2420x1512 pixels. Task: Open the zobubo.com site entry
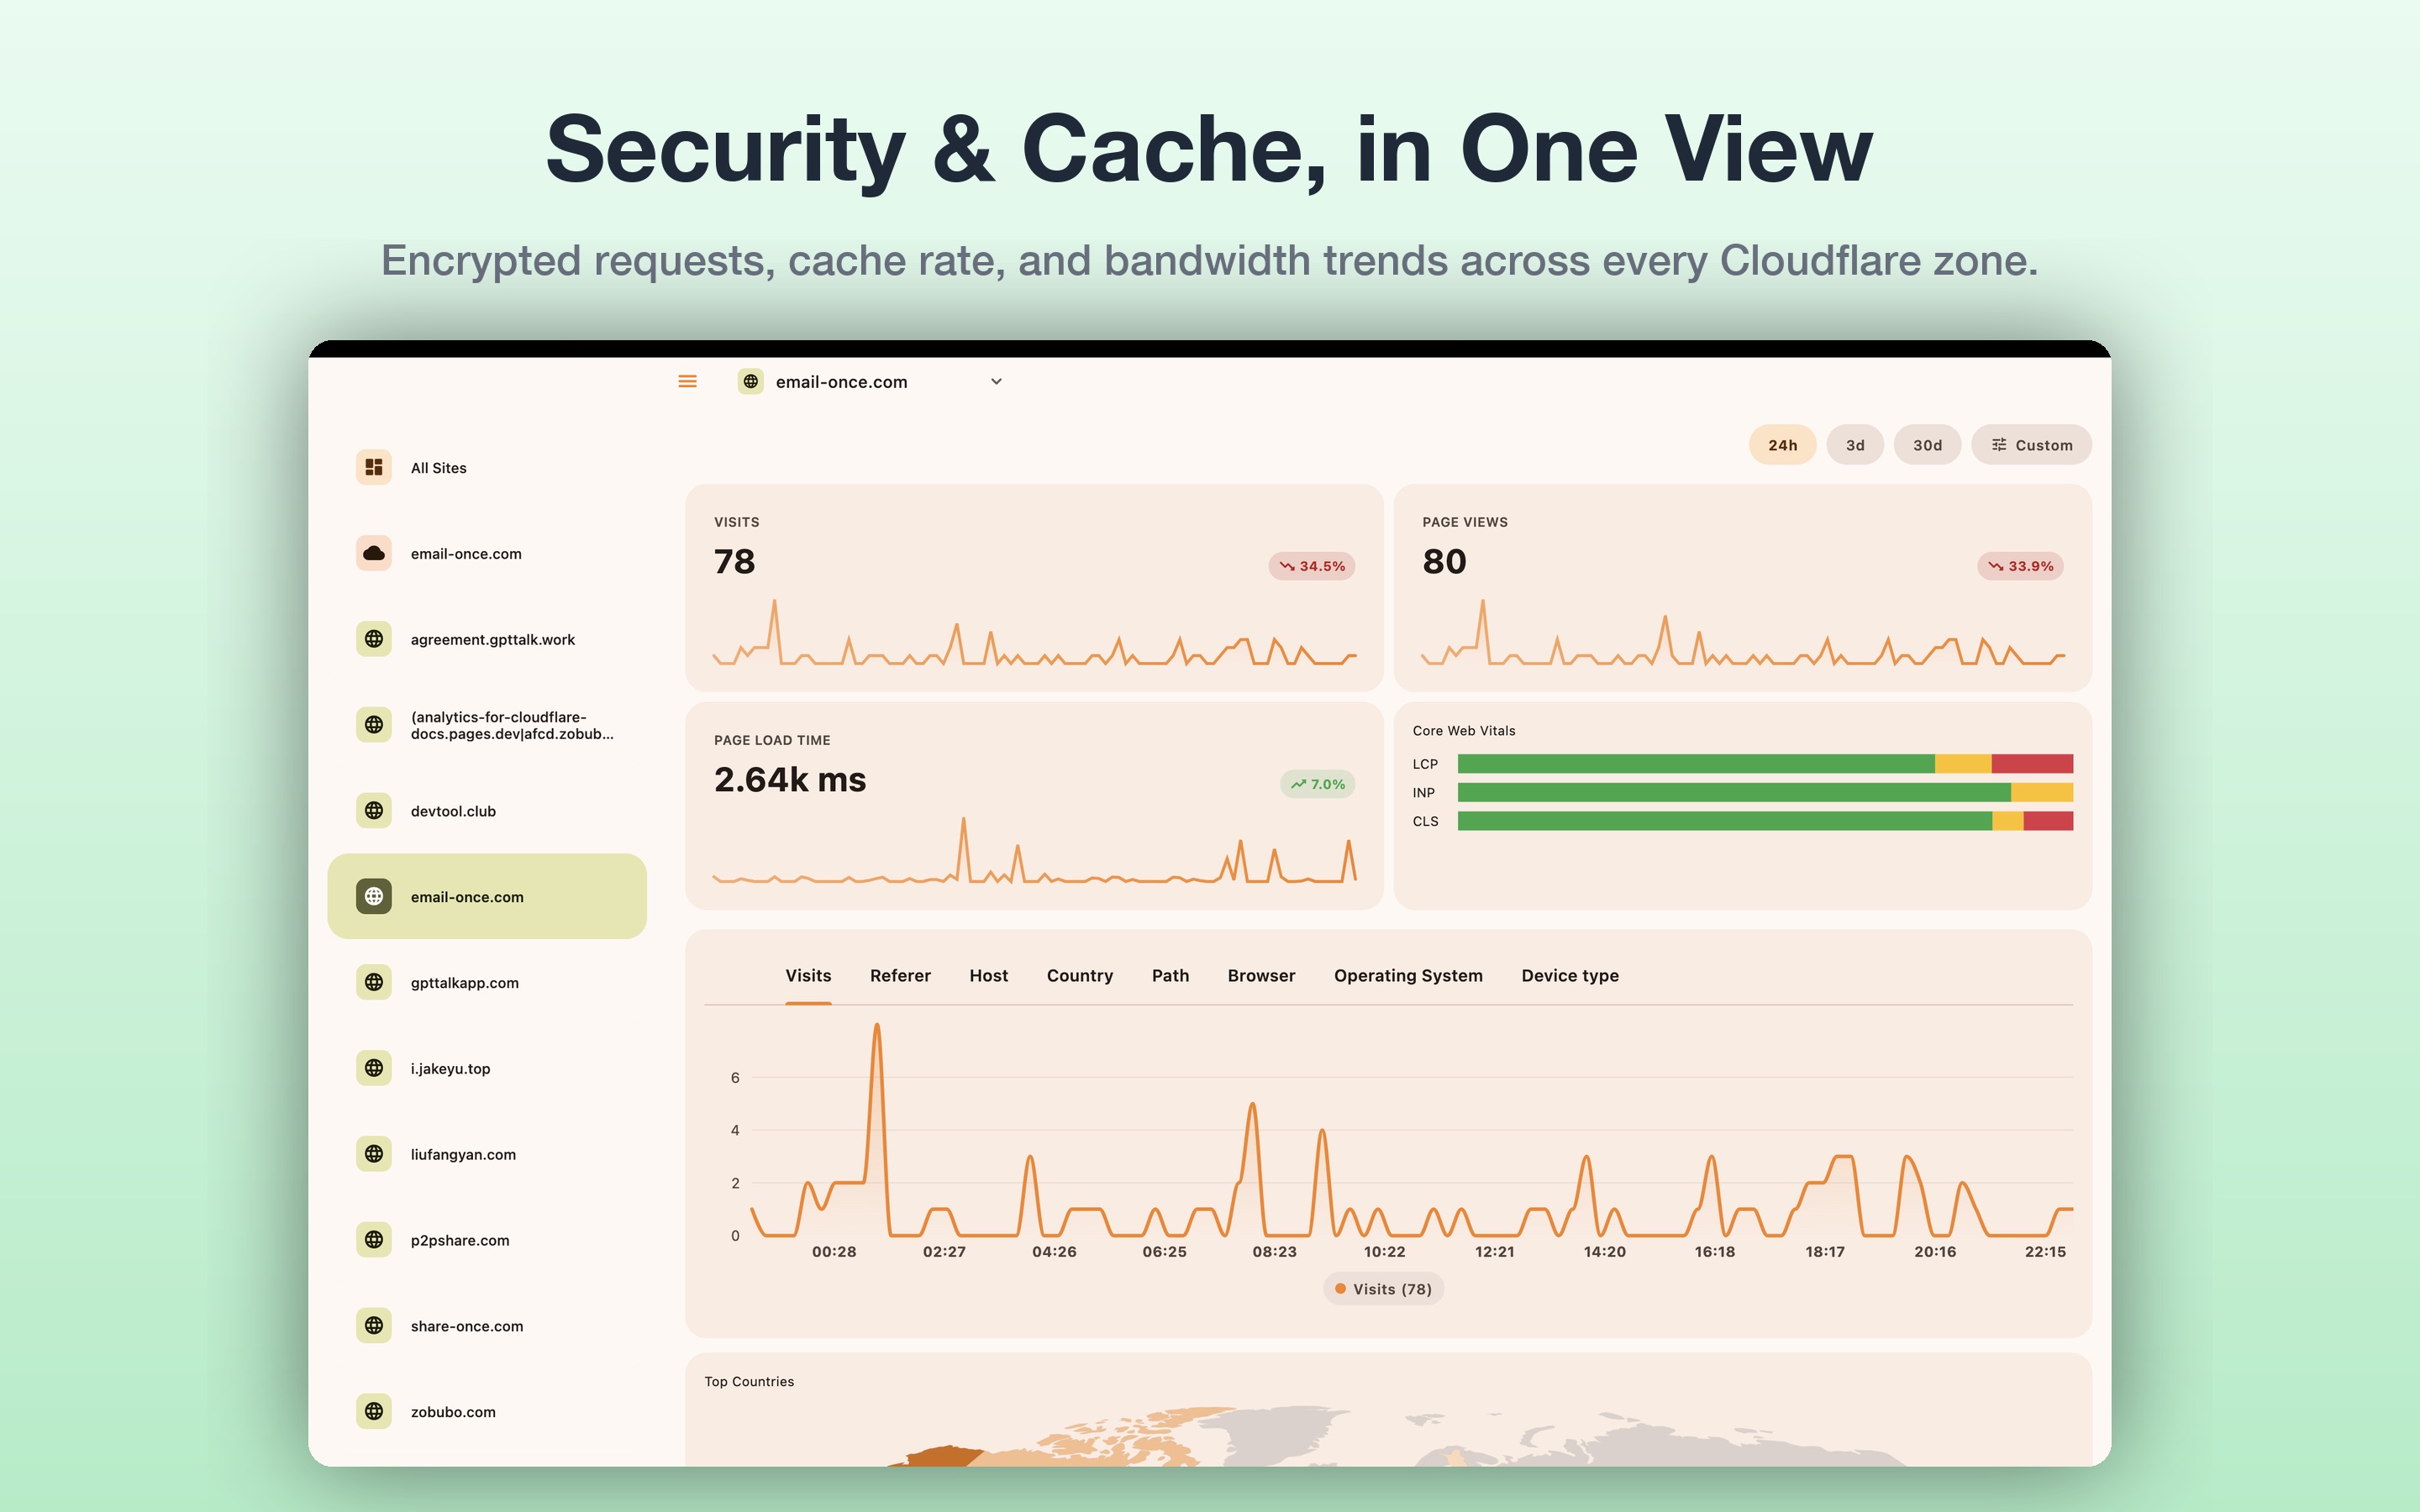[x=487, y=1411]
